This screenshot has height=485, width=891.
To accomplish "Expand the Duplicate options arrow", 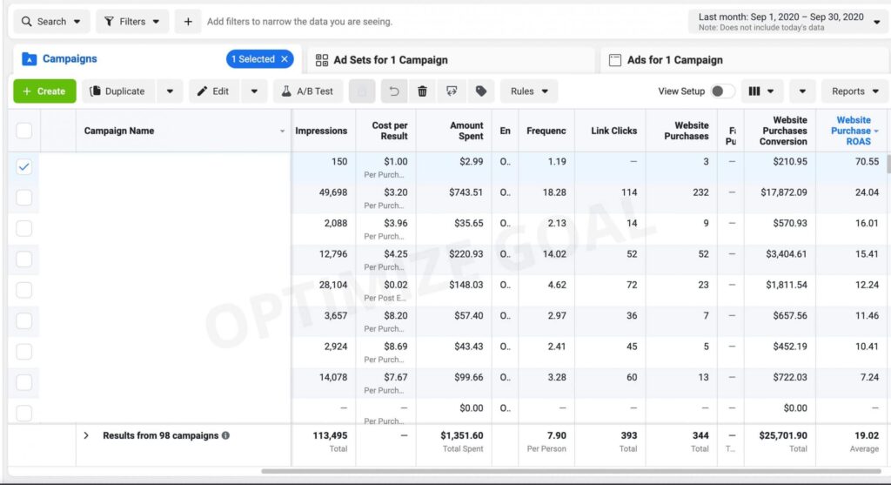I will pyautogui.click(x=170, y=91).
